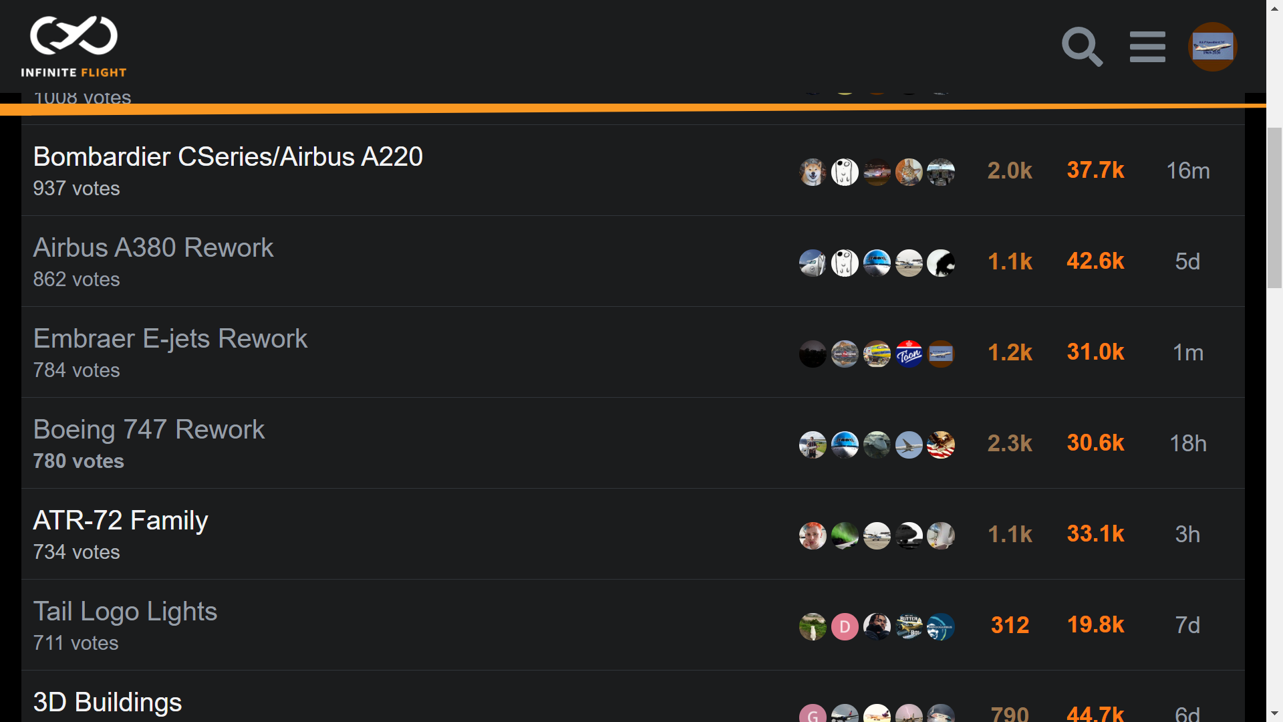Open the 3D Buildings topic

coord(107,702)
